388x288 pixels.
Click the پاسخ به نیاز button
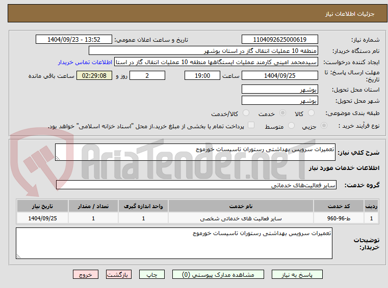(x=297, y=274)
